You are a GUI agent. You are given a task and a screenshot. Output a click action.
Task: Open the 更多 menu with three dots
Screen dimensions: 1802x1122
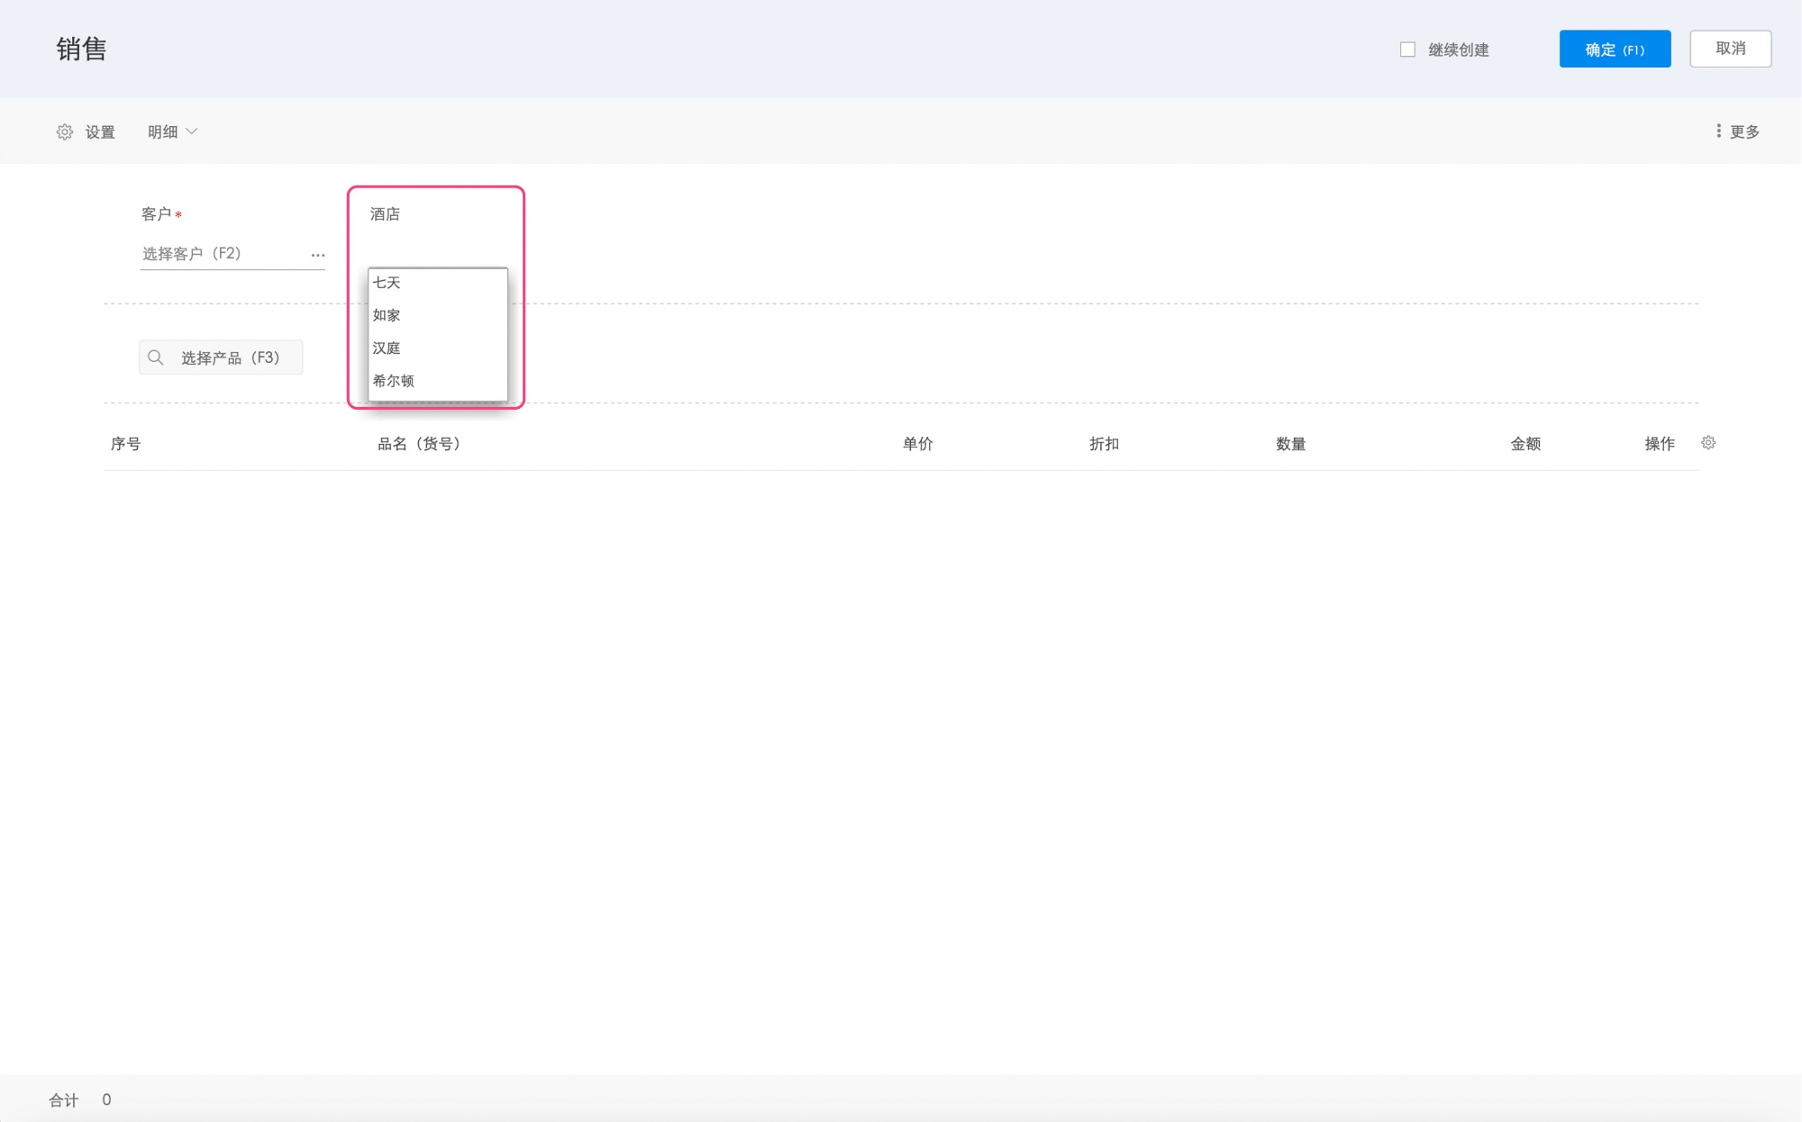(1738, 131)
